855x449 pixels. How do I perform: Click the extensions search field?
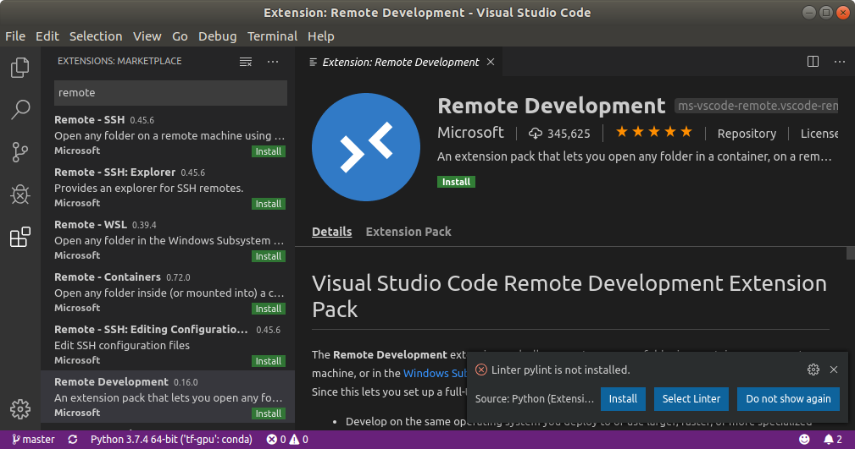(x=170, y=93)
